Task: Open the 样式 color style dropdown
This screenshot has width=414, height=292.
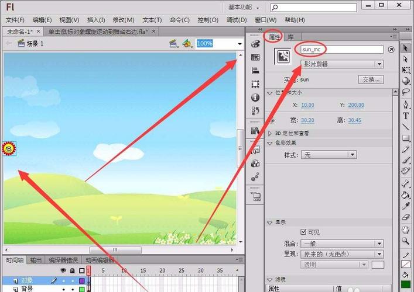Action: pyautogui.click(x=329, y=155)
